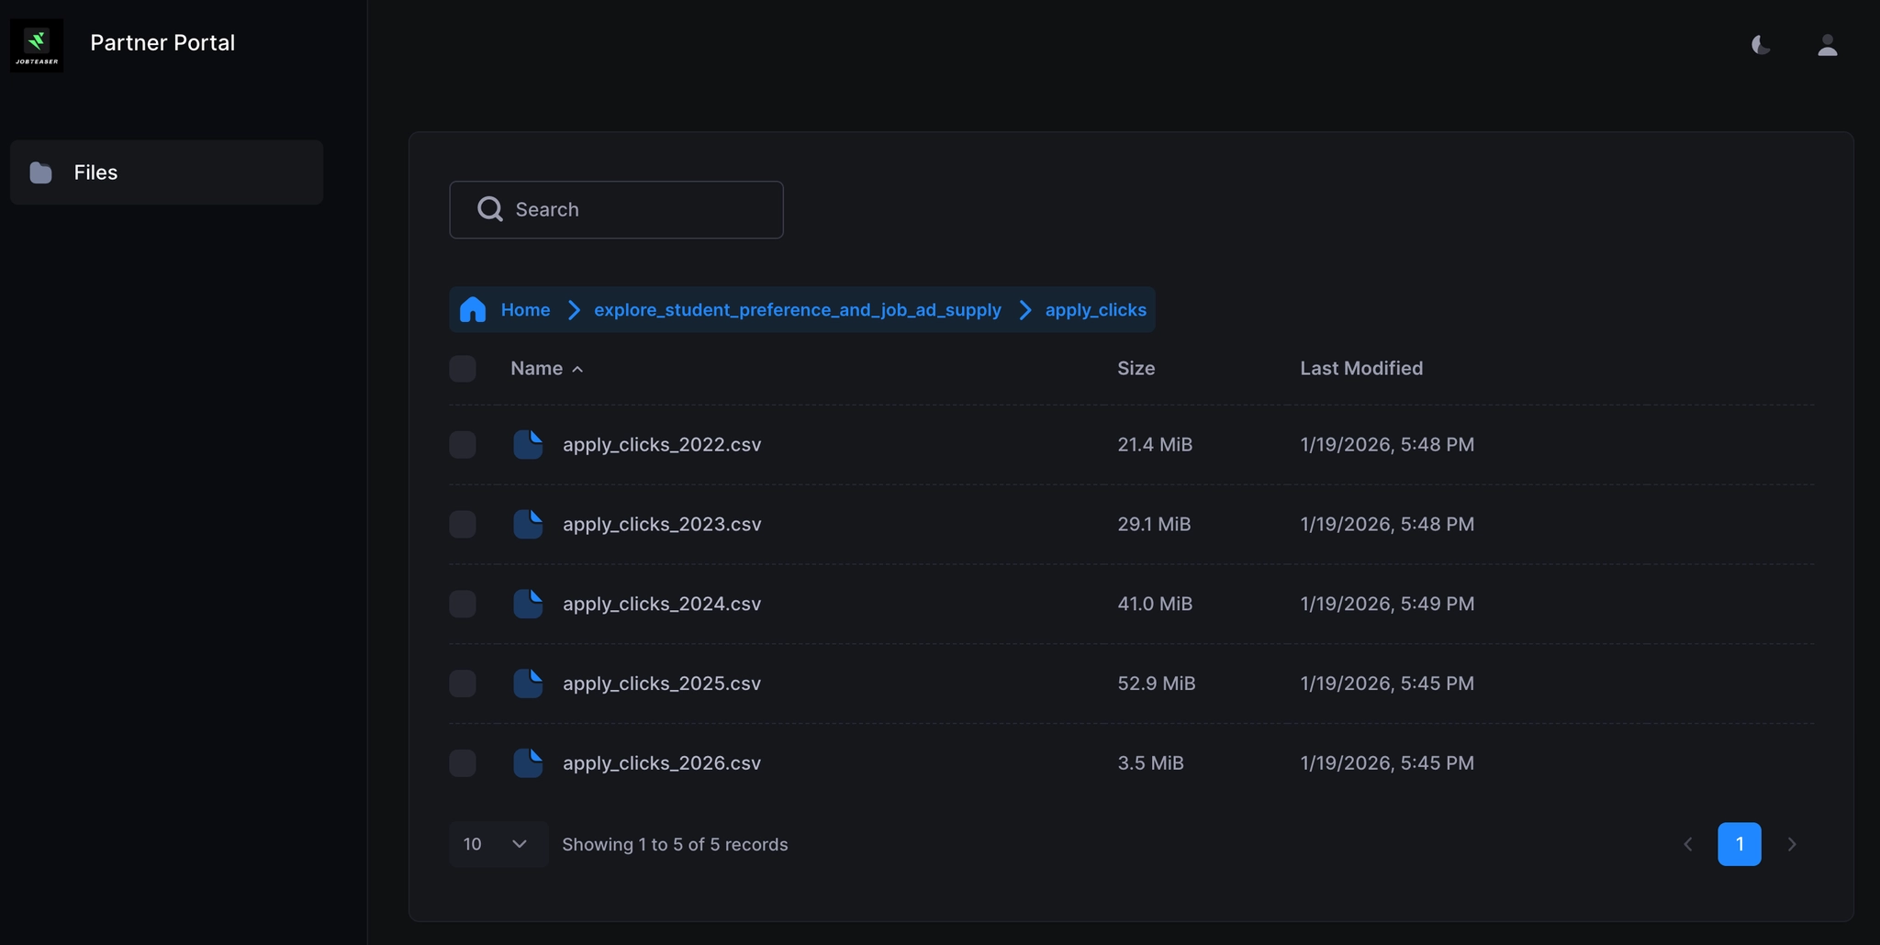Navigate to explore_student_preference_and_job_ad_supply breadcrumb
1880x945 pixels.
[797, 310]
